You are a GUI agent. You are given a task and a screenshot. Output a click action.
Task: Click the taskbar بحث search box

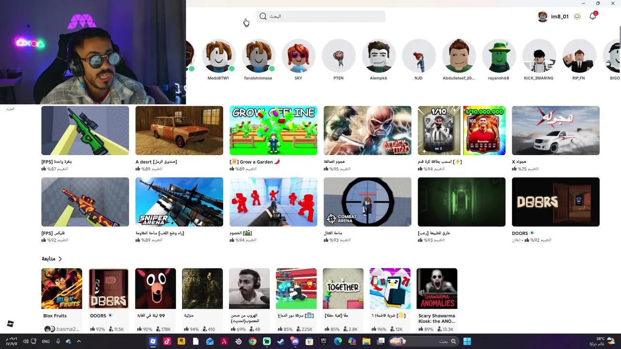tap(423, 341)
